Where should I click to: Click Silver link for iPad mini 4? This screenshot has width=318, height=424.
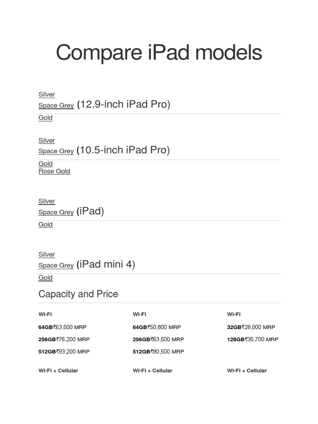click(46, 254)
